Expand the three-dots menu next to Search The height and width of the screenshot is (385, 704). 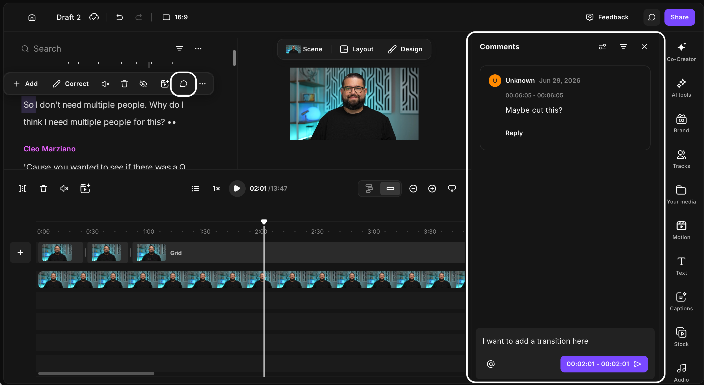pos(198,49)
